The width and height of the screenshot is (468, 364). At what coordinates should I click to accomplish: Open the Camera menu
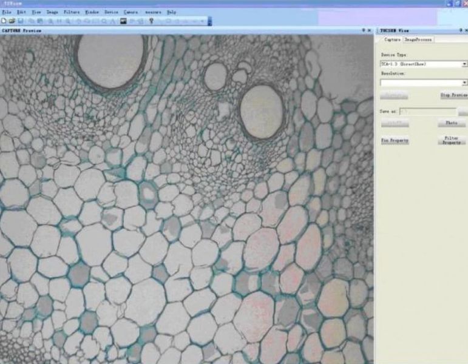(x=131, y=12)
